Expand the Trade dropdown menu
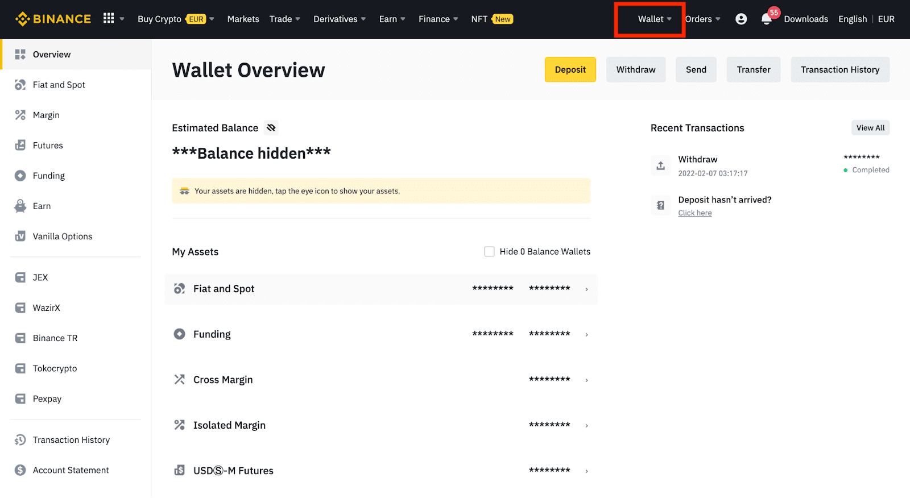 [285, 19]
